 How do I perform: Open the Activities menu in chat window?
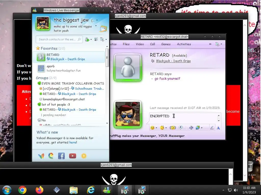[184, 44]
